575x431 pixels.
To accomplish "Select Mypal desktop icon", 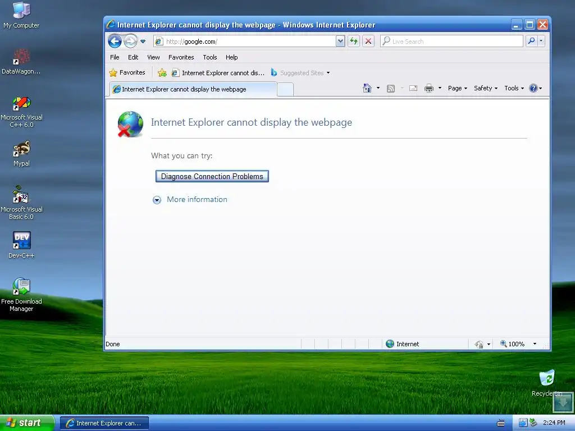I will 21,154.
